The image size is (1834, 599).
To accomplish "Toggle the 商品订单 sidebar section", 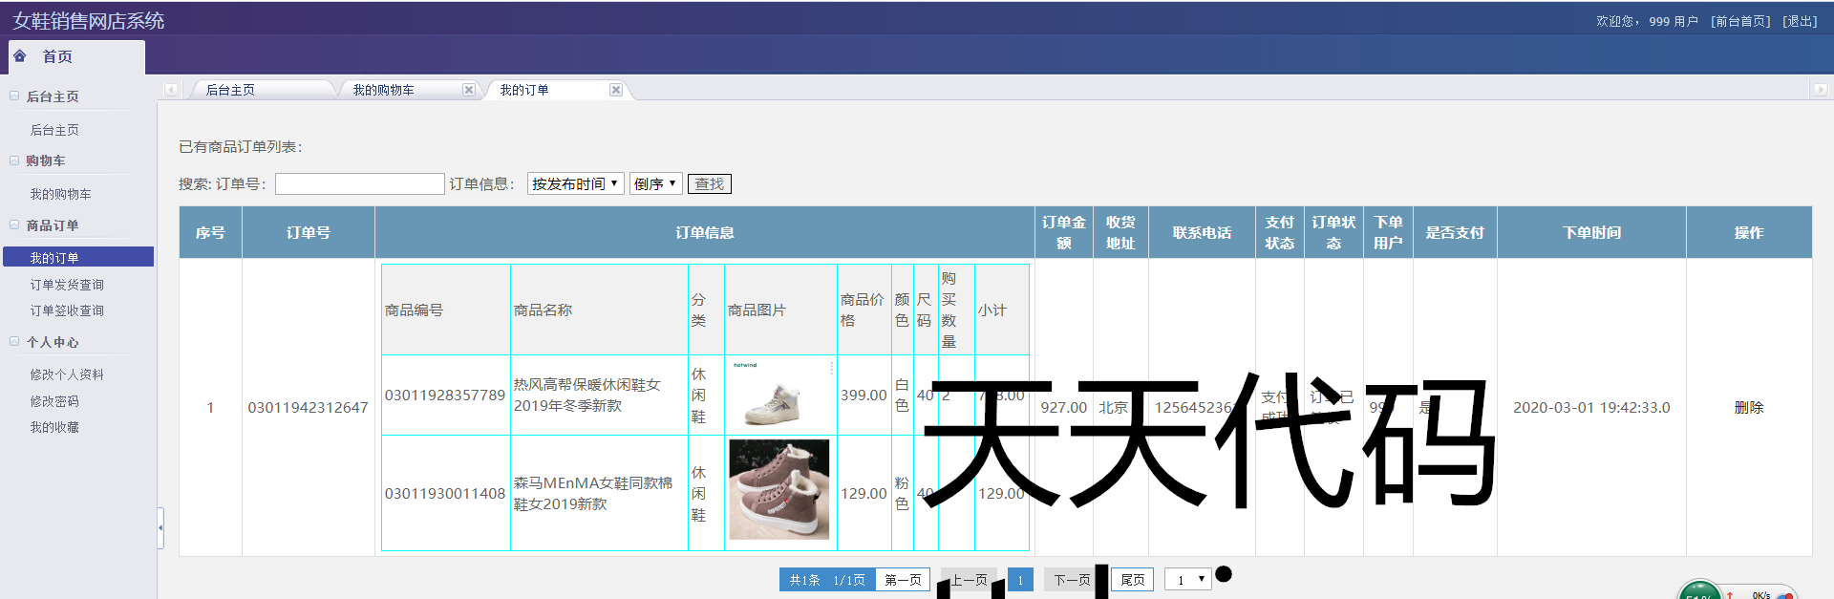I will [x=14, y=225].
